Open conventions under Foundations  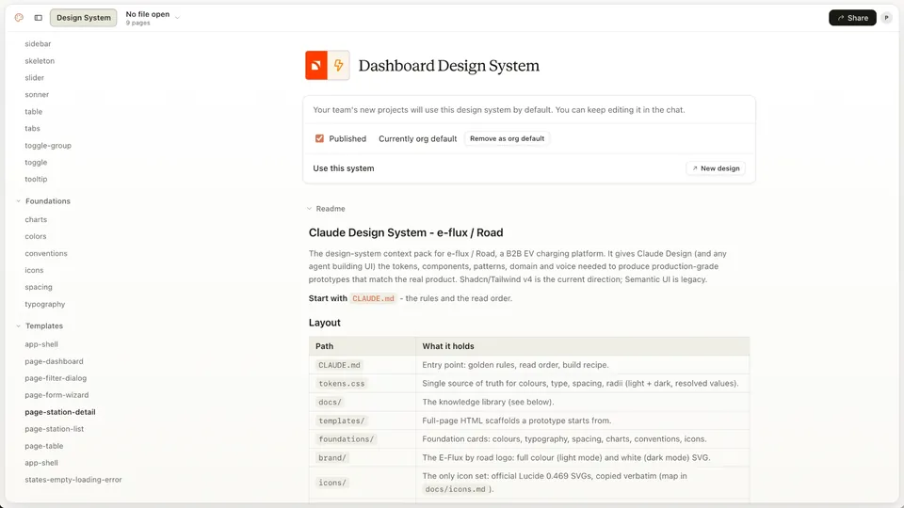click(x=46, y=253)
